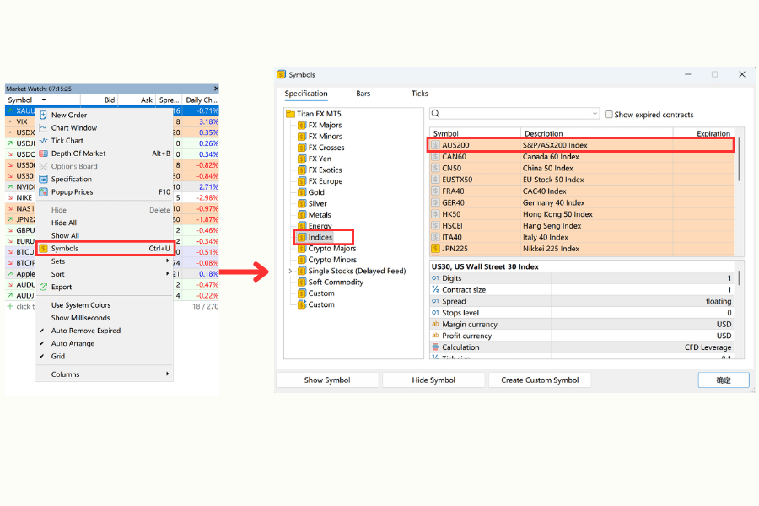Open Chart Window via its icon
759x506 pixels.
click(x=43, y=128)
